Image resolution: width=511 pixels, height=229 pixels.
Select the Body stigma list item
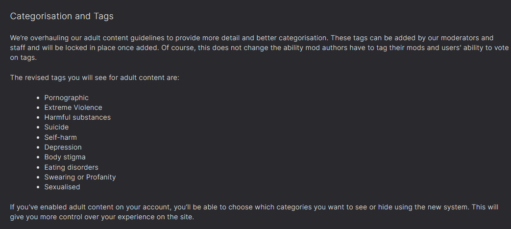coord(65,157)
